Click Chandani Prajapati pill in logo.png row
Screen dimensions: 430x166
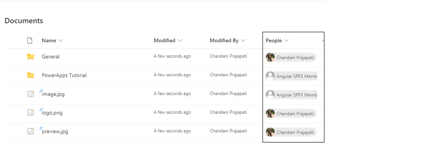291,113
